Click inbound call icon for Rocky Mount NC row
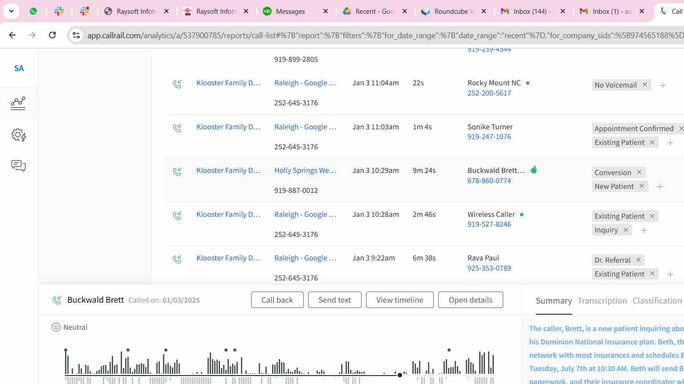This screenshot has width=684, height=384. pyautogui.click(x=177, y=84)
